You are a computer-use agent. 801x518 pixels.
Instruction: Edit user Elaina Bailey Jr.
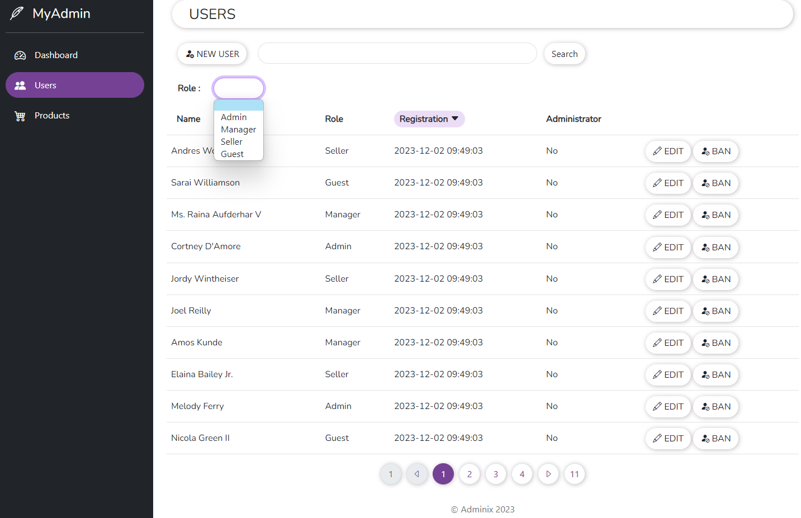pos(668,375)
